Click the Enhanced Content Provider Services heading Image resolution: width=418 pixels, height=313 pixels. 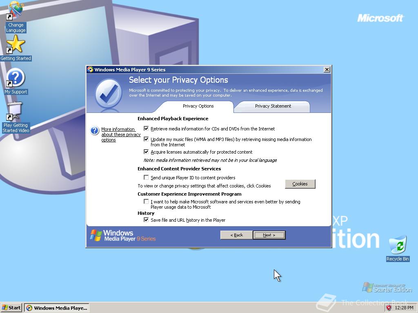179,169
